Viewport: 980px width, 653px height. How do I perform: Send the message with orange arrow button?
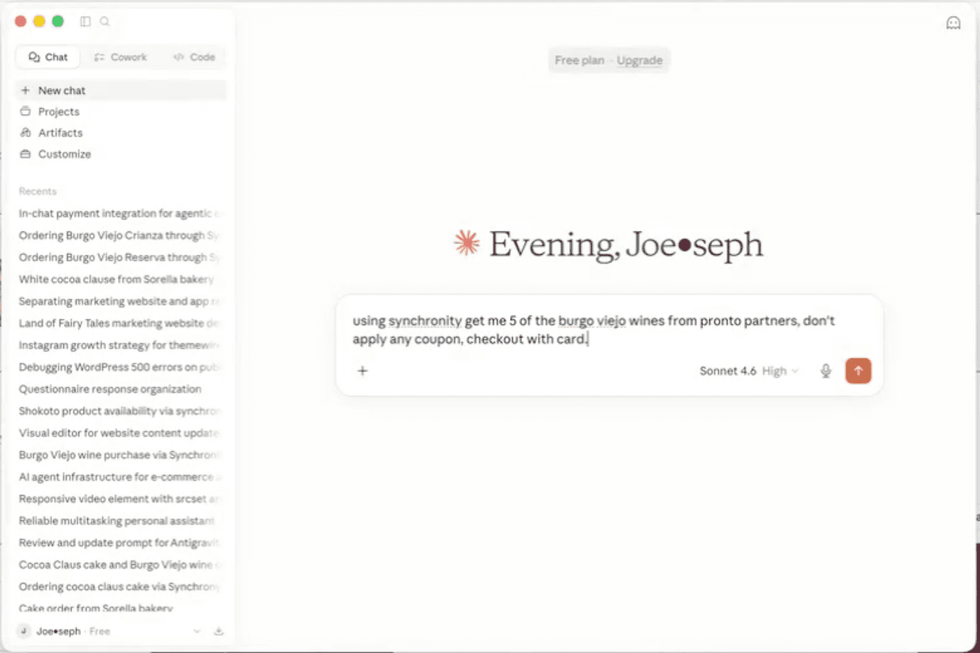point(858,370)
